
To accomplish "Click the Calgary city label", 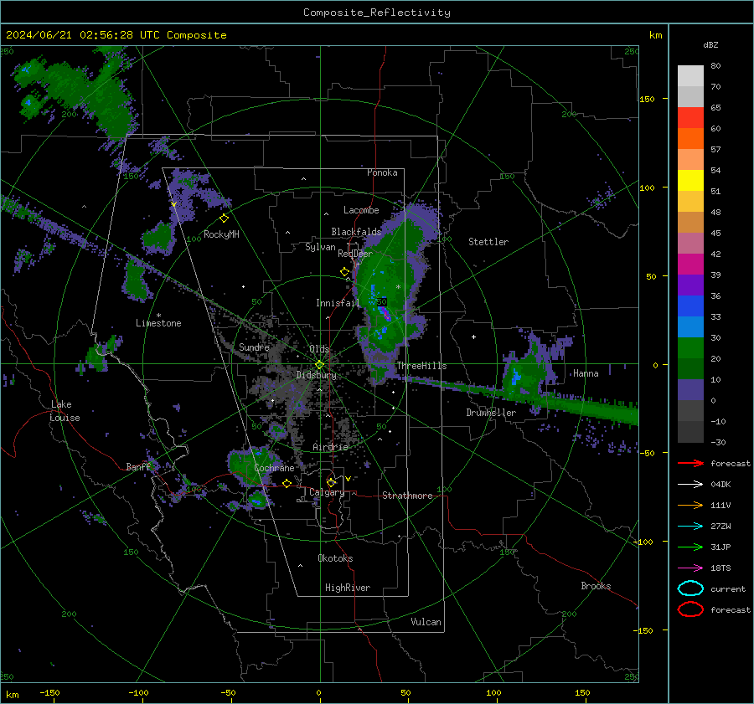I will (327, 492).
